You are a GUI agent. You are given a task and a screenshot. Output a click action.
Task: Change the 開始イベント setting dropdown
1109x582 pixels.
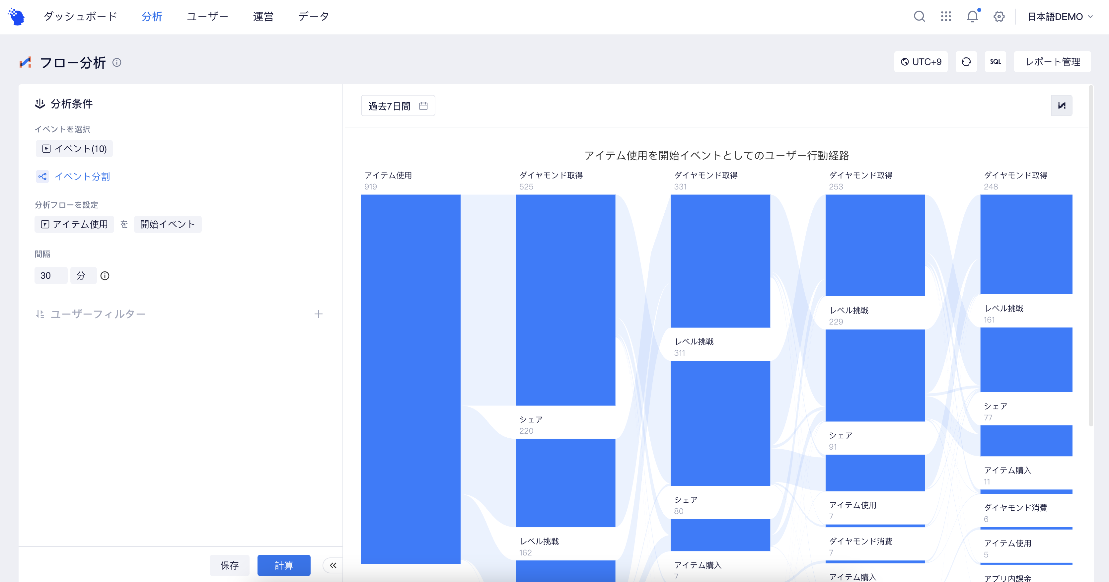pyautogui.click(x=168, y=224)
